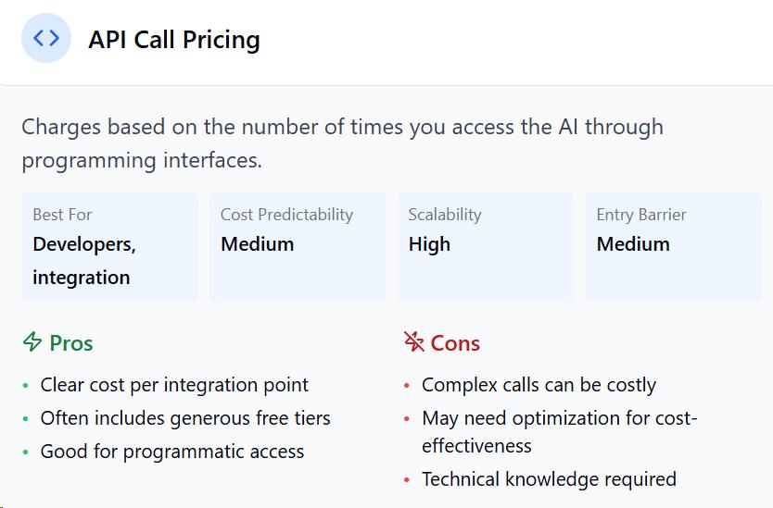Select 'Technical knowledge required' bullet

point(550,479)
